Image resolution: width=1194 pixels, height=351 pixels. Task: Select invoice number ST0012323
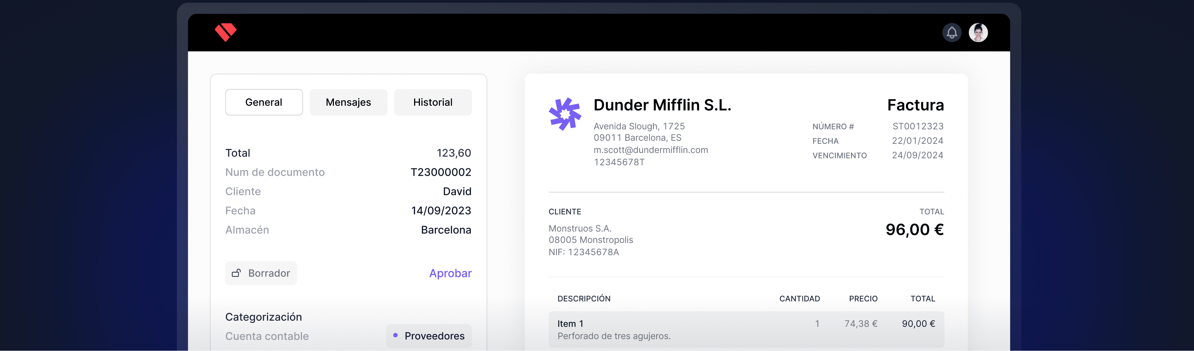coord(918,126)
